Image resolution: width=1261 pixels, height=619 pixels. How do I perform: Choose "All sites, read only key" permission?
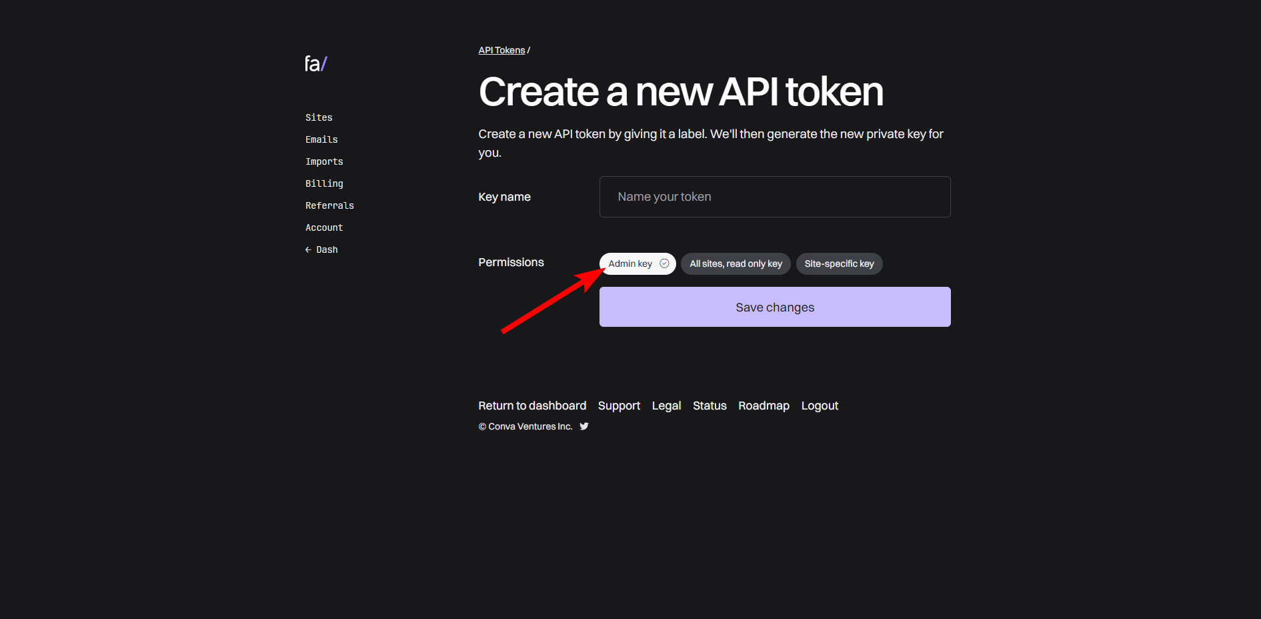click(x=736, y=263)
